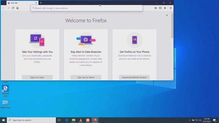Image resolution: width=219 pixels, height=123 pixels.
Task: Open a new tab with plus button
Action: coord(41,3)
